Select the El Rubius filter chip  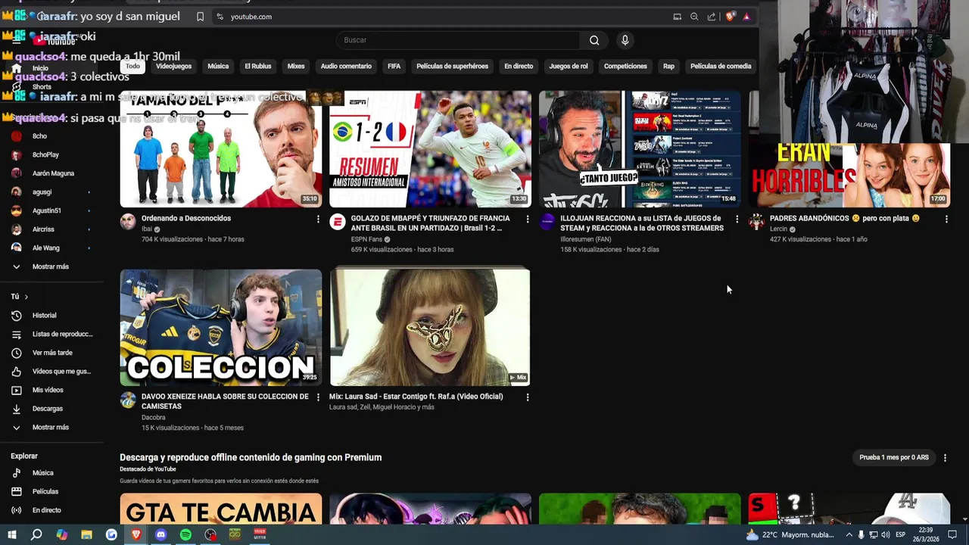[x=258, y=66]
